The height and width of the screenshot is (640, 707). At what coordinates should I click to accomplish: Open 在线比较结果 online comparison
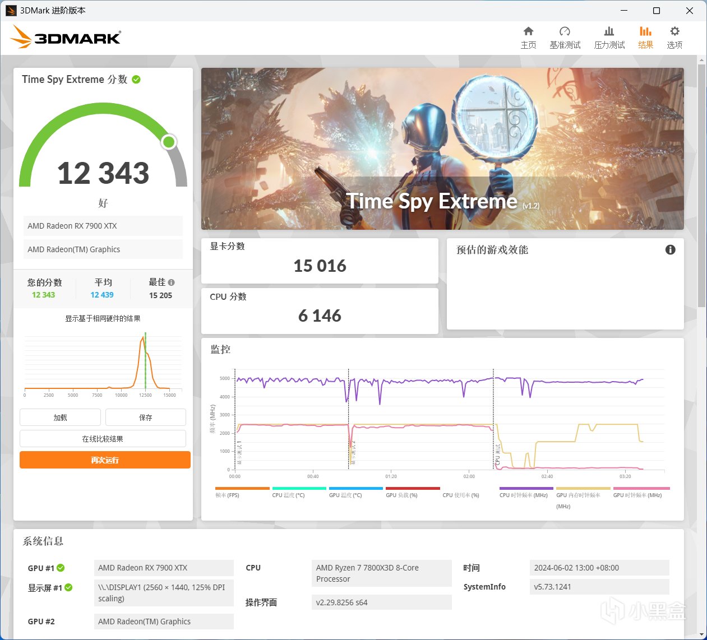tap(103, 439)
